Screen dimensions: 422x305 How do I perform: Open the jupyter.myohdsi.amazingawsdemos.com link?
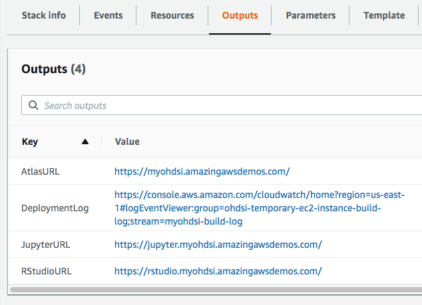pyautogui.click(x=218, y=245)
